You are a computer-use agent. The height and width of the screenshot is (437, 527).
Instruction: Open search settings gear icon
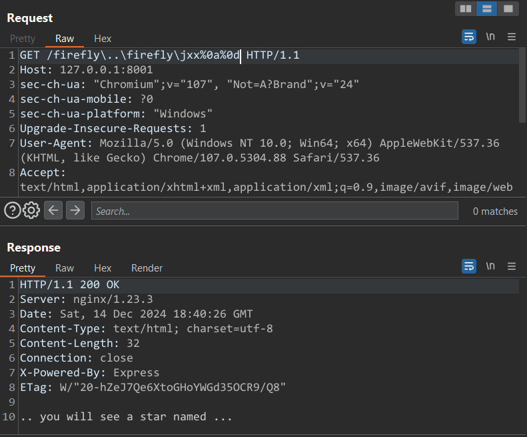point(31,211)
